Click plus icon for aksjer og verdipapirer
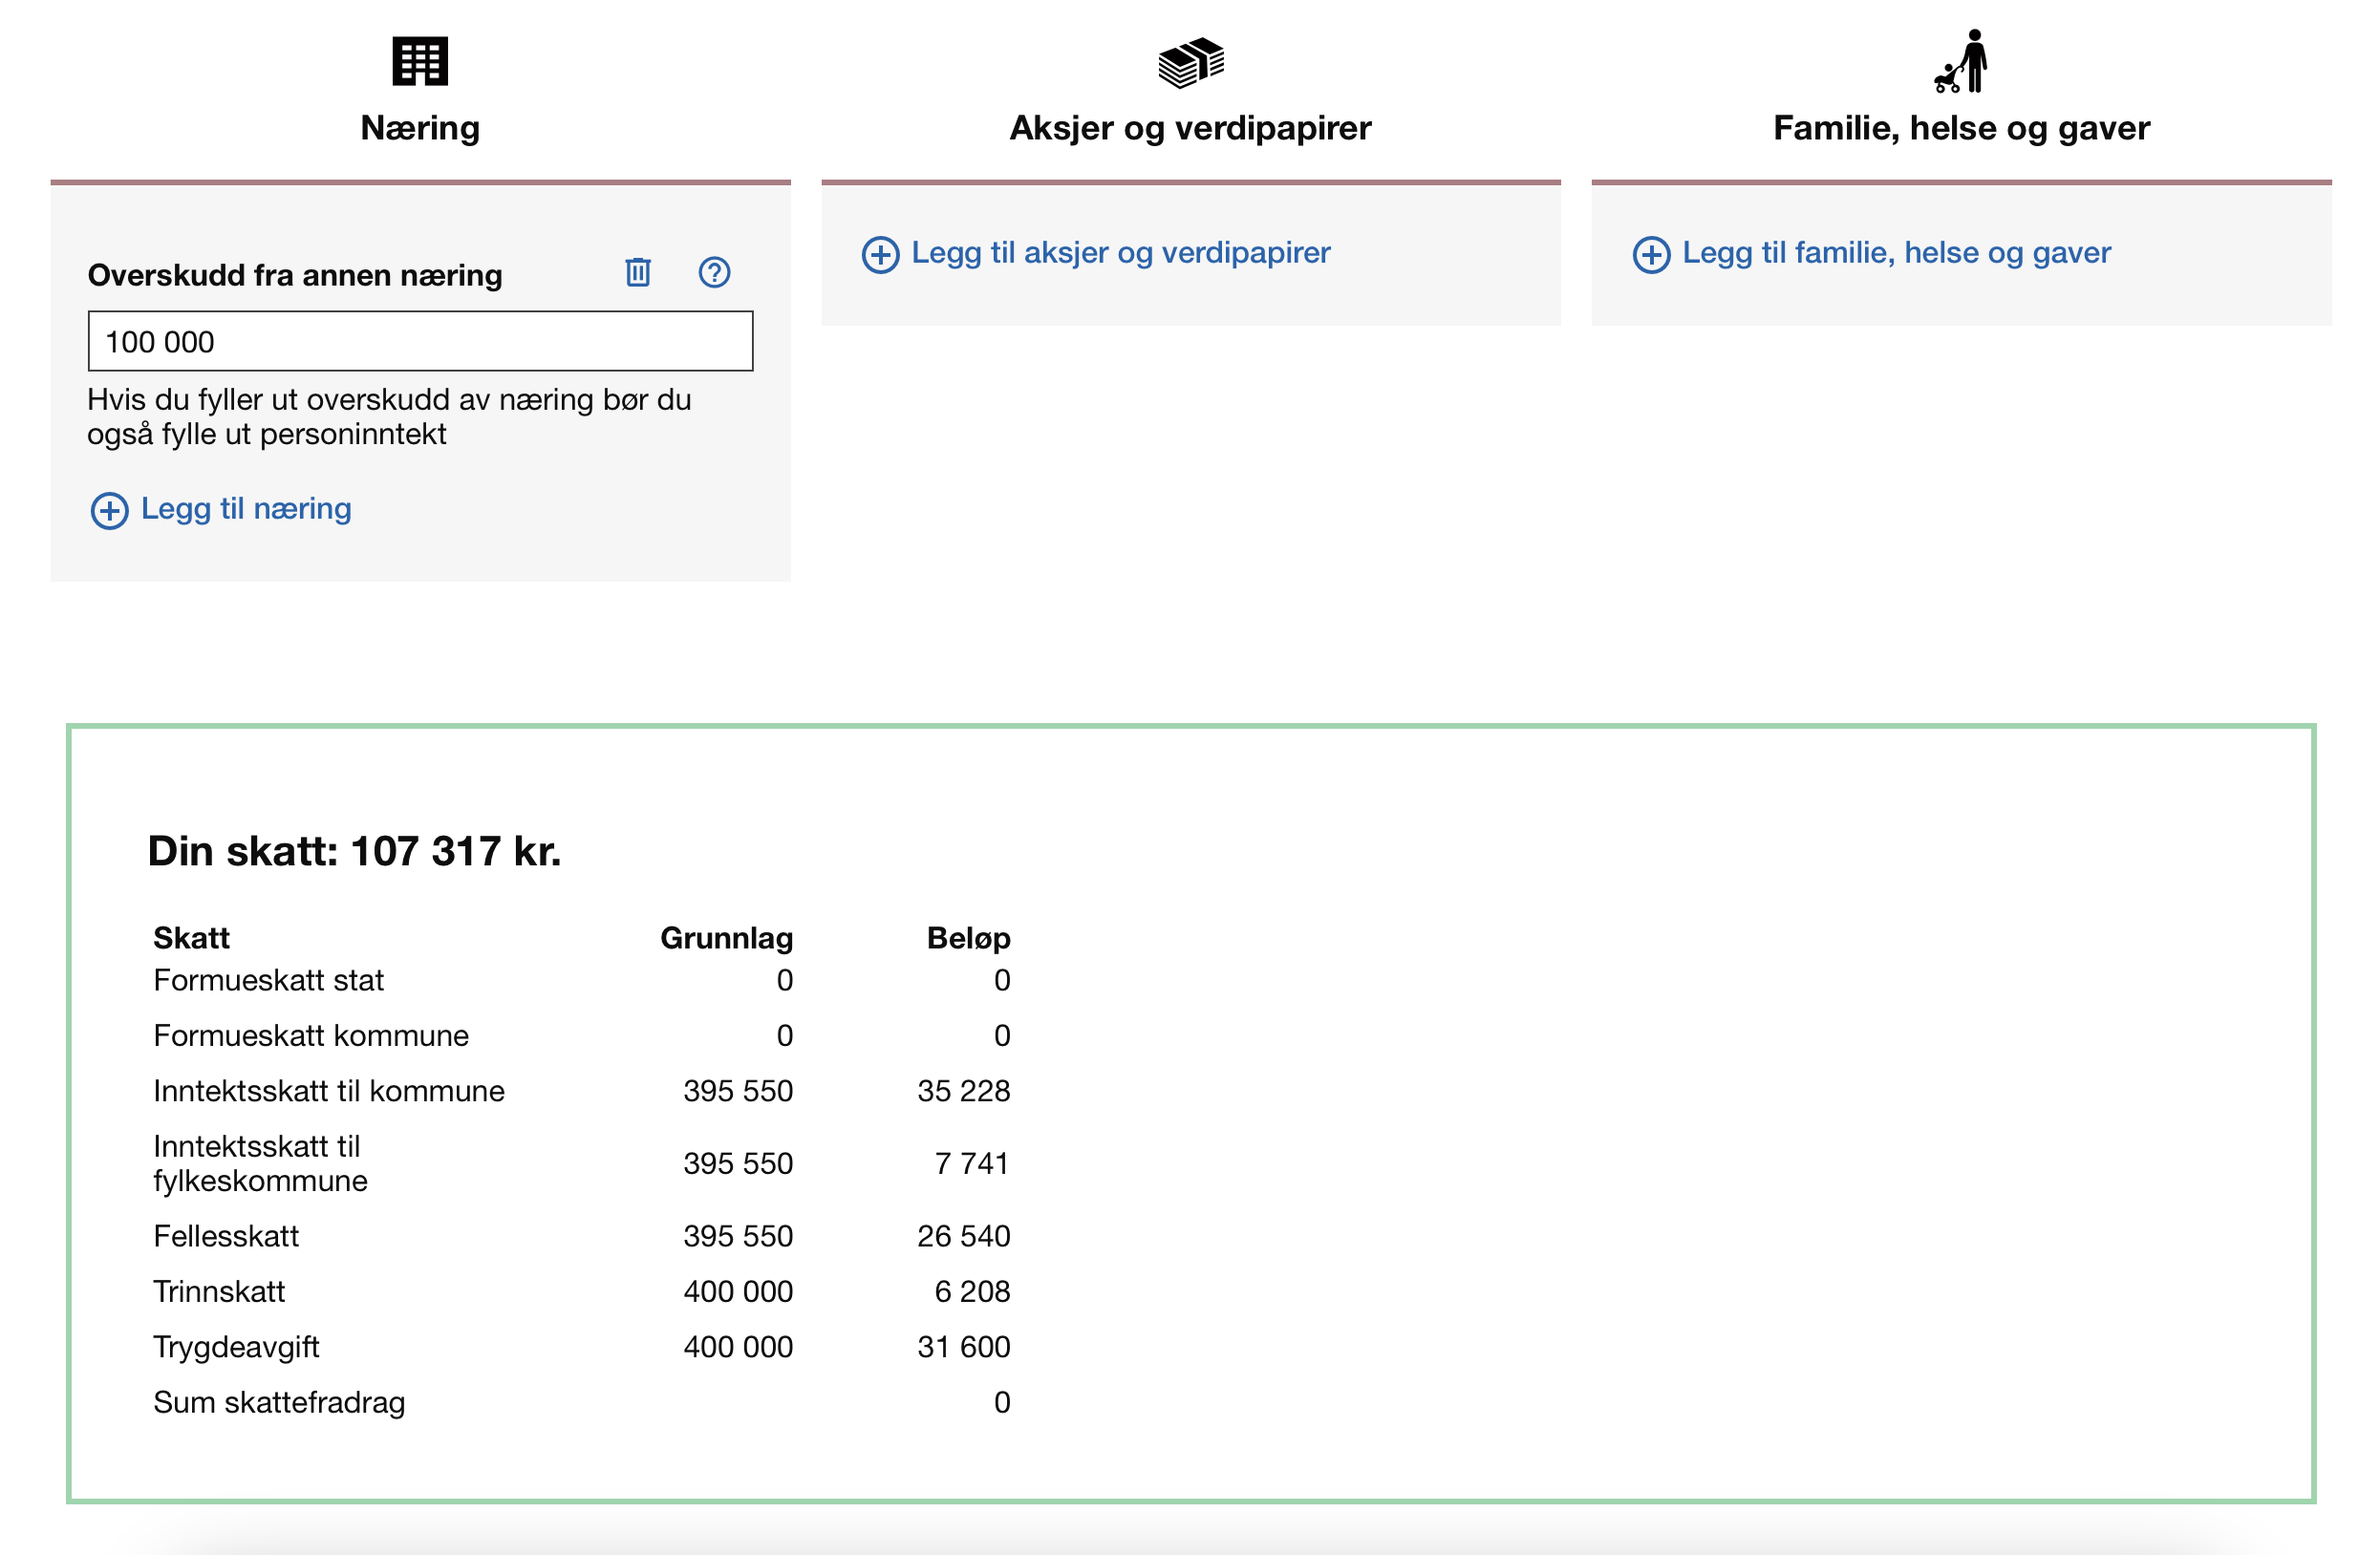 tap(880, 255)
